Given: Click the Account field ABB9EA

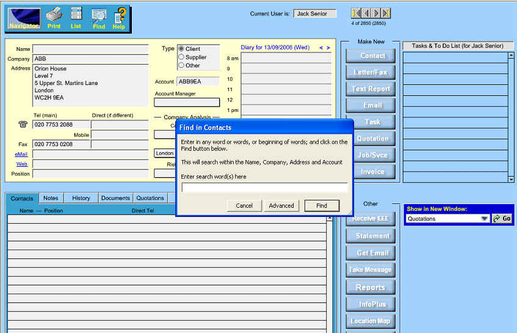Looking at the screenshot, I should click(x=198, y=81).
